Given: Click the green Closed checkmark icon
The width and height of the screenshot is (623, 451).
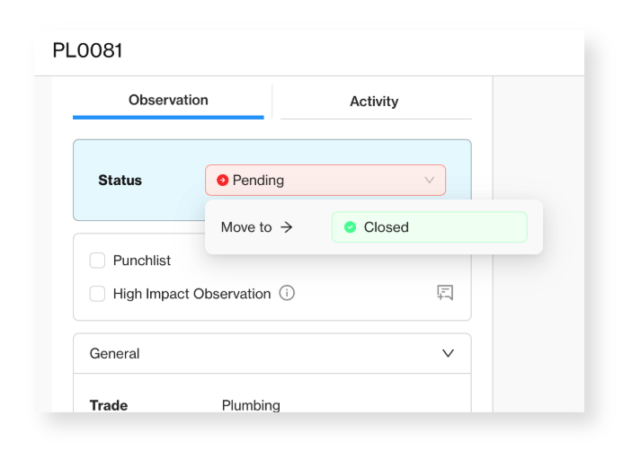Looking at the screenshot, I should tap(350, 227).
